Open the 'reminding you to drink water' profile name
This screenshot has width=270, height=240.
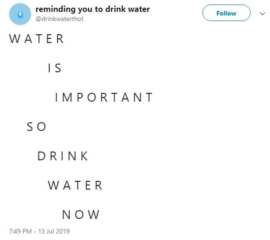pos(93,9)
